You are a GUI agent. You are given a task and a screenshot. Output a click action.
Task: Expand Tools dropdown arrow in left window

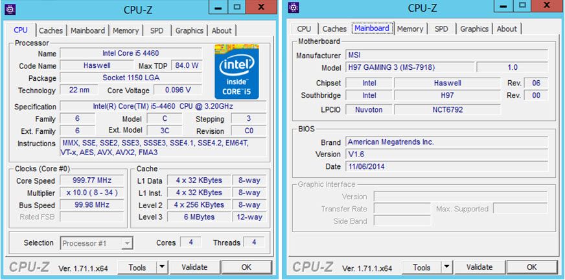pos(162,267)
